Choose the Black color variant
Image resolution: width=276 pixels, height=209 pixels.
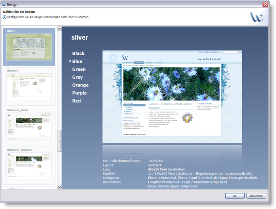pos(79,53)
